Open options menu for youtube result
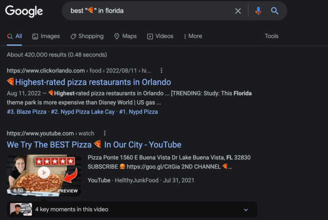 pyautogui.click(x=104, y=133)
